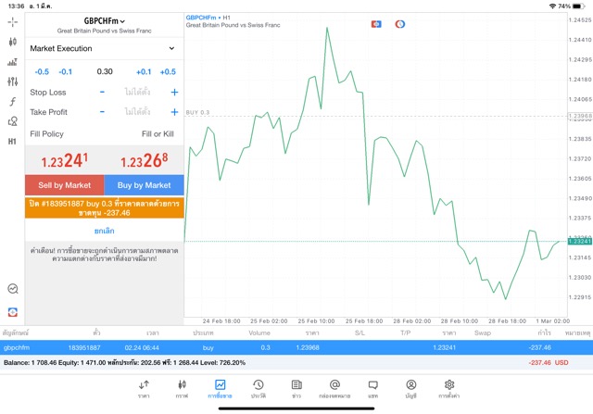This screenshot has height=414, width=593.
Task: Tap the blue-red square icon atop chart
Action: (x=376, y=24)
